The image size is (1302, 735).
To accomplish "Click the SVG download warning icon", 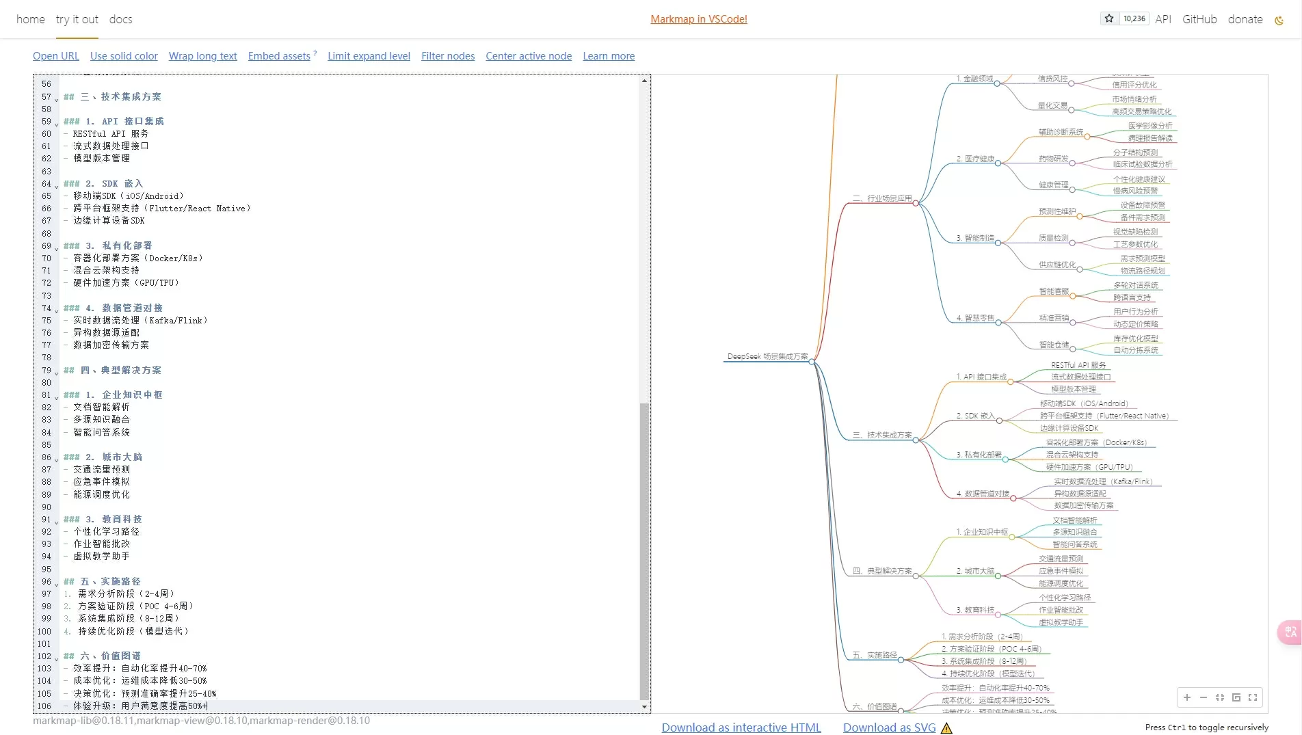I will tap(946, 728).
